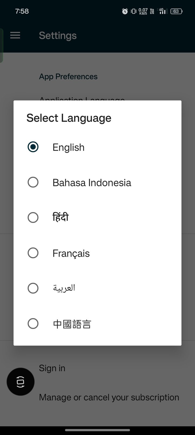Tap the battery indicator icon
This screenshot has height=435, width=195.
click(176, 11)
